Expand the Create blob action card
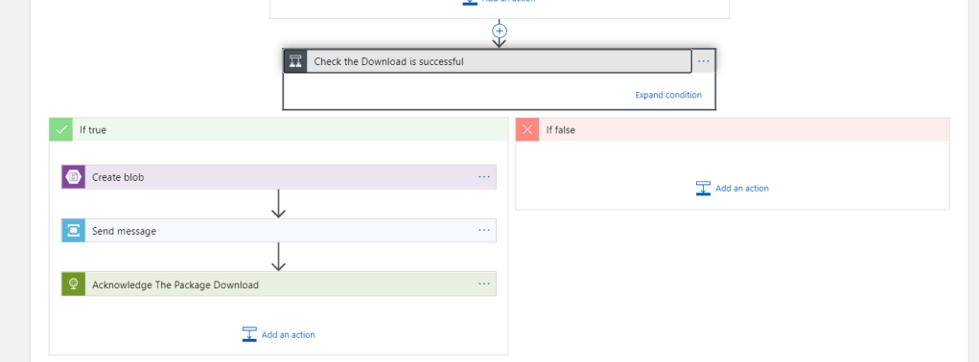 [x=279, y=177]
